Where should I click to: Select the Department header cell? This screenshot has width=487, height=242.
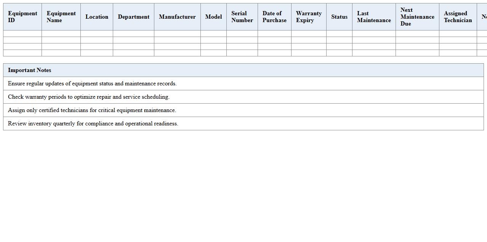click(x=133, y=17)
